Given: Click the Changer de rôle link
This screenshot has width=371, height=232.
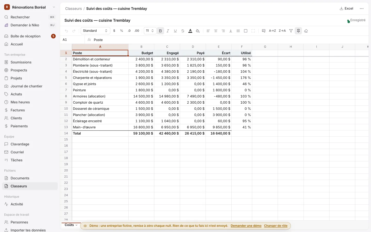Looking at the screenshot, I should 276,226.
